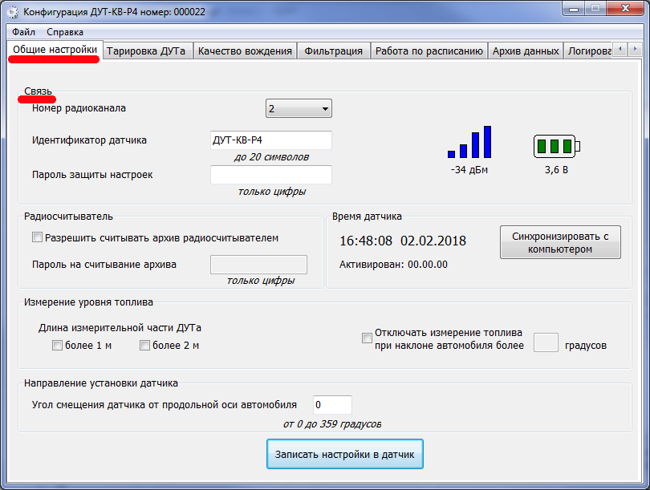Click Записать настройки в датчик button

[x=345, y=455]
